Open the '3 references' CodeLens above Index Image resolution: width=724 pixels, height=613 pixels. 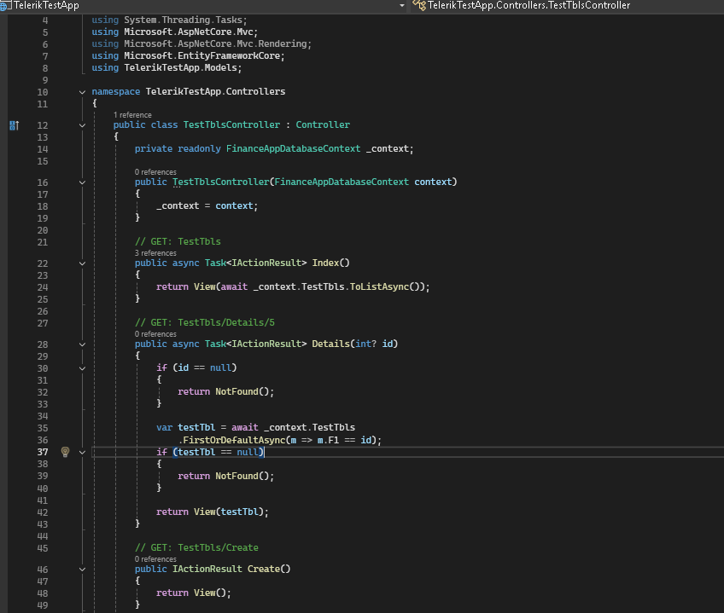click(155, 253)
